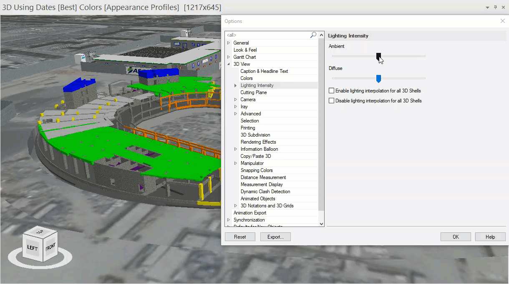Close the Options dialog with X
The image size is (509, 284).
502,21
